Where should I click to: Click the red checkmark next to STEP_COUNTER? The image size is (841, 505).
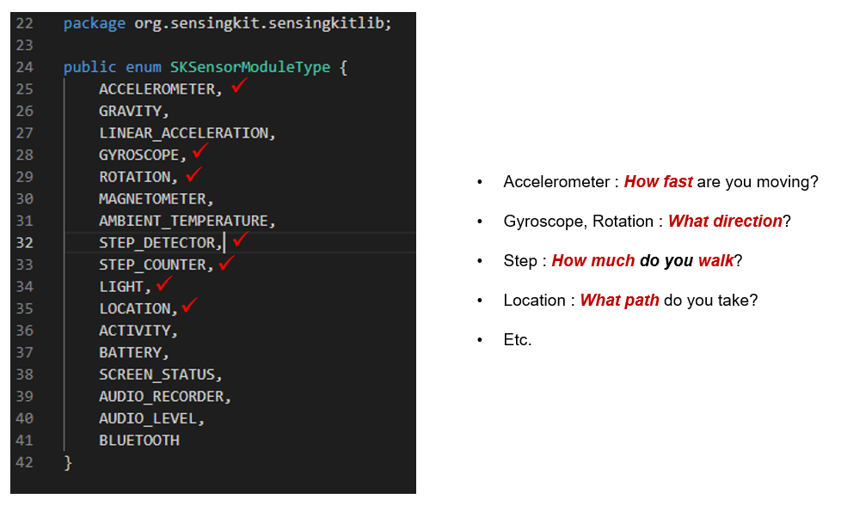(226, 262)
